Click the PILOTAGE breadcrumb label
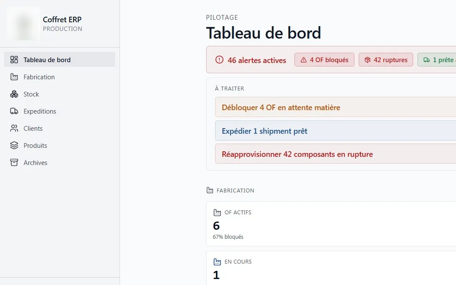Viewport: 456px width, 285px height. click(x=222, y=18)
